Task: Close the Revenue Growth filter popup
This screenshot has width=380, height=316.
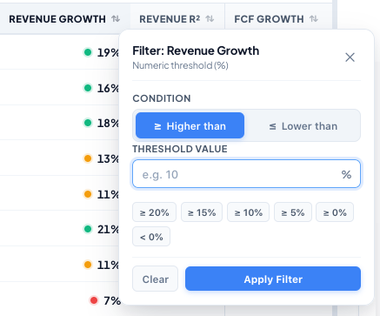Action: (x=350, y=57)
